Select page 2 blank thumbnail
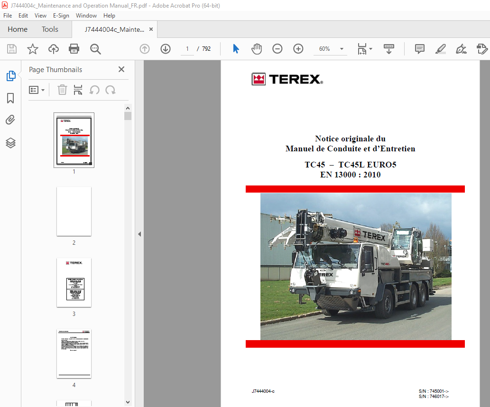 click(74, 211)
